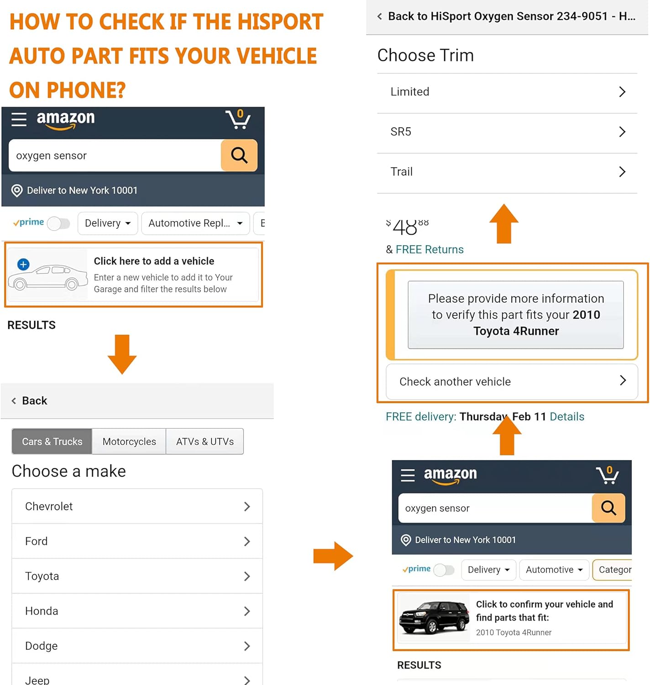Tap the location pin in top-left delivery bar
Image resolution: width=650 pixels, height=685 pixels.
[x=17, y=190]
